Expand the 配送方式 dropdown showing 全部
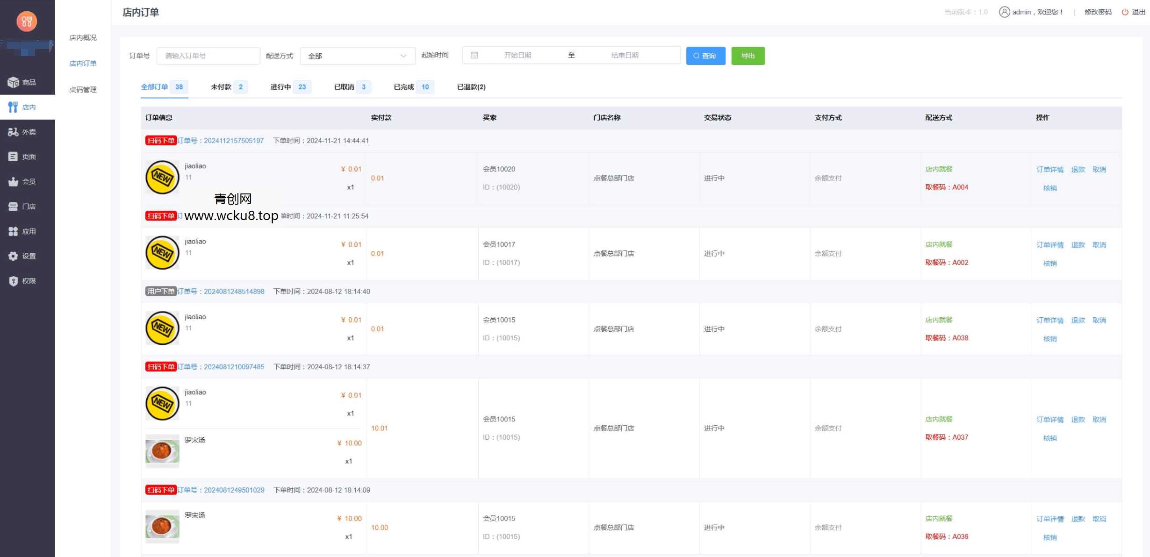The image size is (1150, 557). click(357, 56)
